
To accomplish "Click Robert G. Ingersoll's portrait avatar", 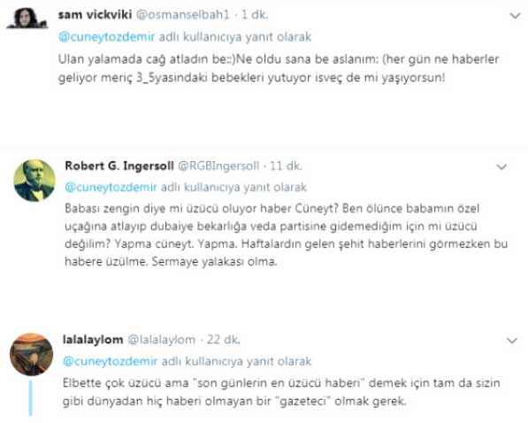I will [x=34, y=181].
